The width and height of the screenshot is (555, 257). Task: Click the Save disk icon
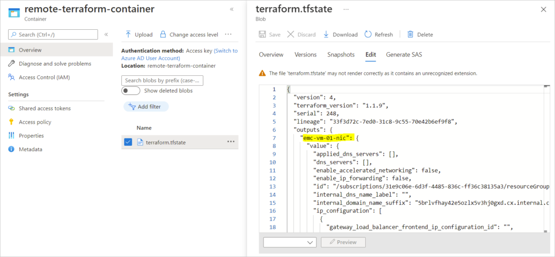[x=262, y=34]
